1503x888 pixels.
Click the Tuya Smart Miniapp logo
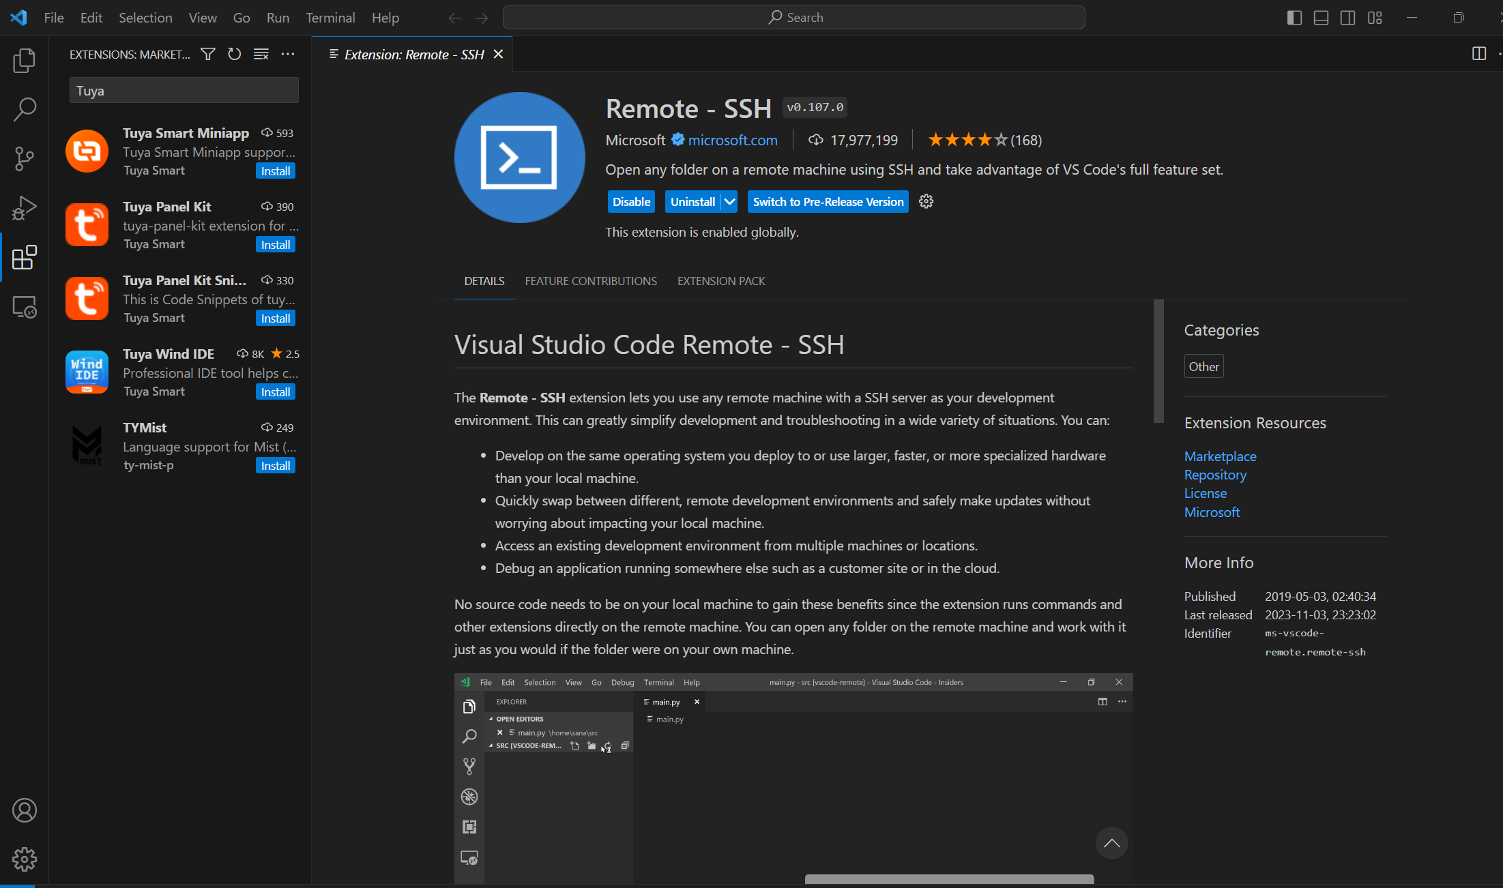click(87, 151)
